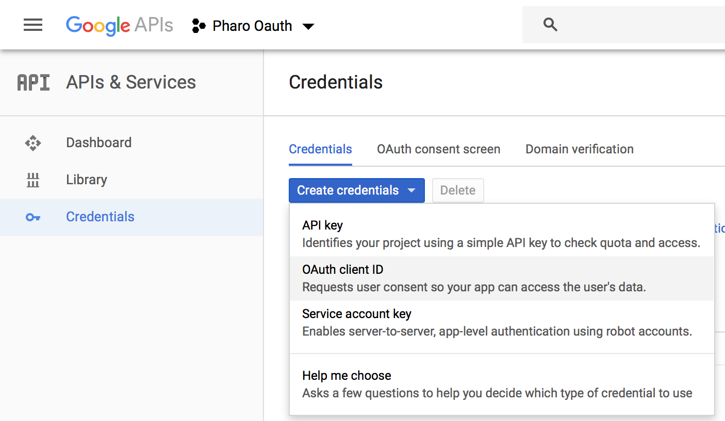The height and width of the screenshot is (421, 725).
Task: Choose API key credential type
Action: [x=322, y=225]
